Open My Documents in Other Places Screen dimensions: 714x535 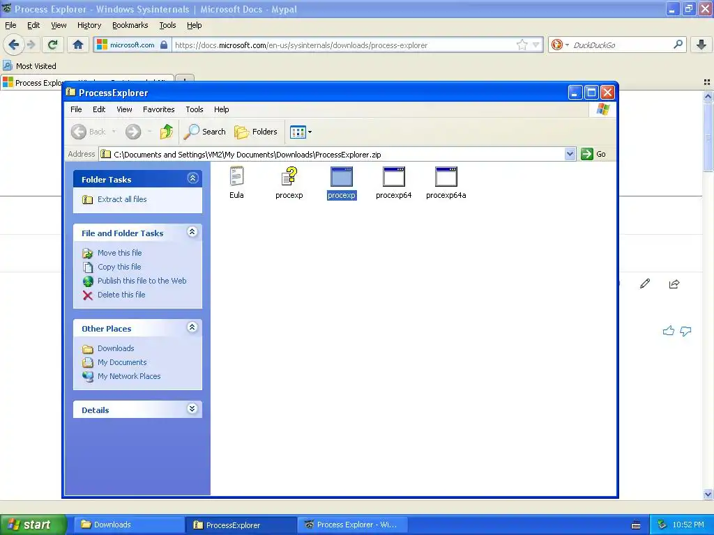122,362
